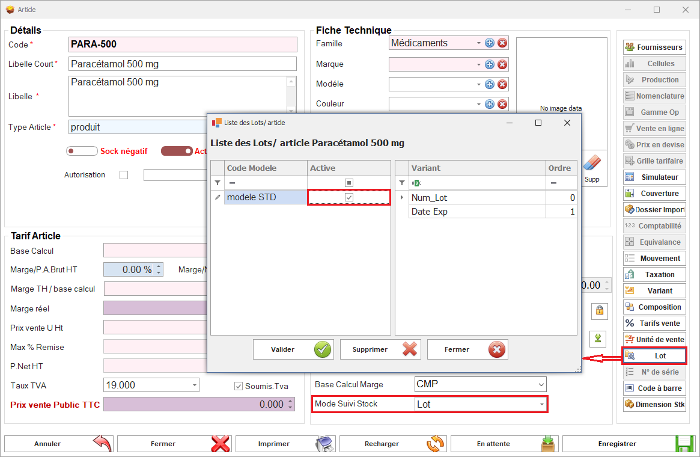
Task: Select the Num_Lot variant row
Action: pyautogui.click(x=477, y=197)
